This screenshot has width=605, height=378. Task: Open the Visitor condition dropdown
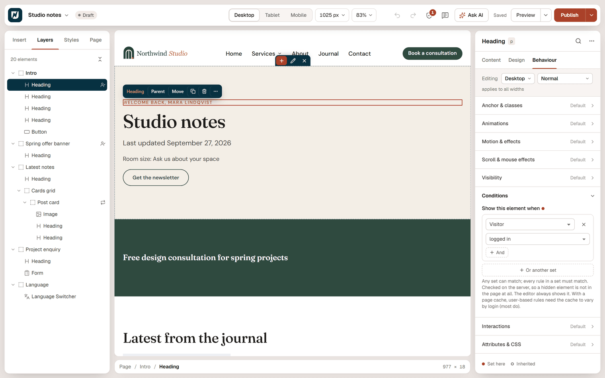pyautogui.click(x=530, y=224)
